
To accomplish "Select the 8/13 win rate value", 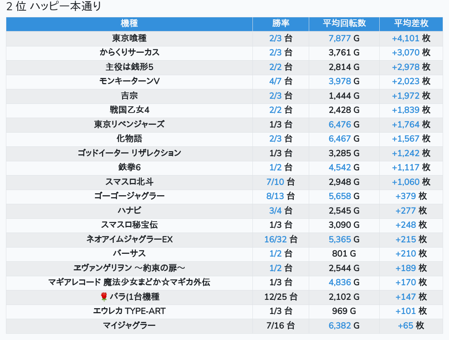I will click(275, 196).
